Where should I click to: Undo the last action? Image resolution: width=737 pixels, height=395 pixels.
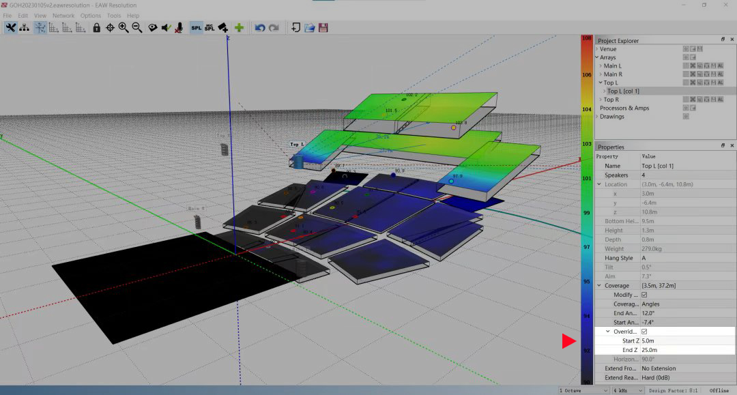[x=260, y=28]
